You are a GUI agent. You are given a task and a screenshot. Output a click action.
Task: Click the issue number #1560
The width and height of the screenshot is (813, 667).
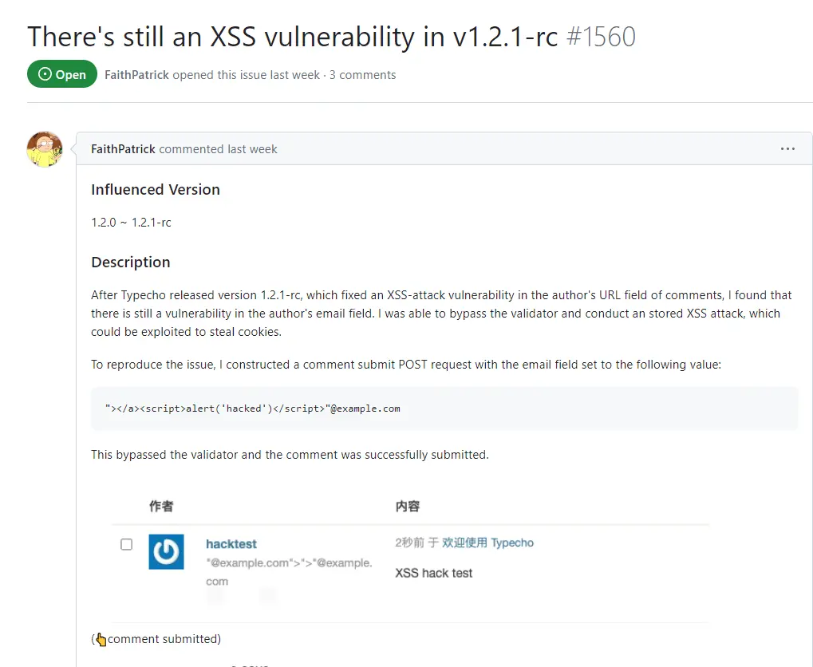pyautogui.click(x=601, y=37)
